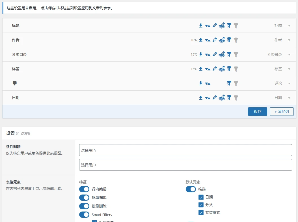Click the pencil edit icon on the 标题 row
Viewport: 298px width, 222px height.
point(215,25)
